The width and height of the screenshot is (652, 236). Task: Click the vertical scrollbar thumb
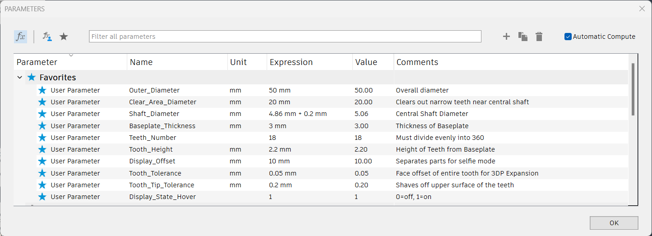point(633,89)
